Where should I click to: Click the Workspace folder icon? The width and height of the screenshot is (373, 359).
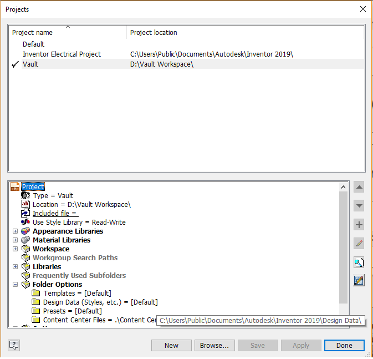click(25, 249)
